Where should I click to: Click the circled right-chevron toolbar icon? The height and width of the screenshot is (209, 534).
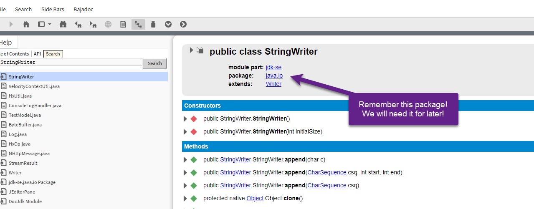tap(183, 24)
